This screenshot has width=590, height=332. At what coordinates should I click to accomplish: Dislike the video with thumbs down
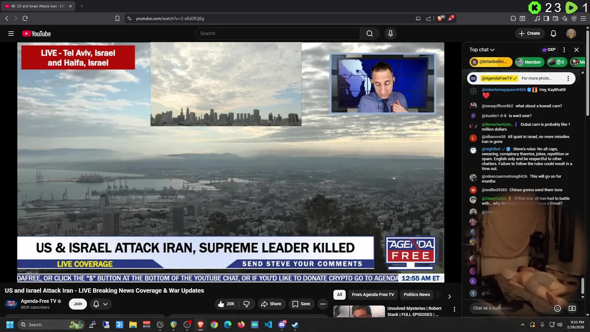point(247,304)
